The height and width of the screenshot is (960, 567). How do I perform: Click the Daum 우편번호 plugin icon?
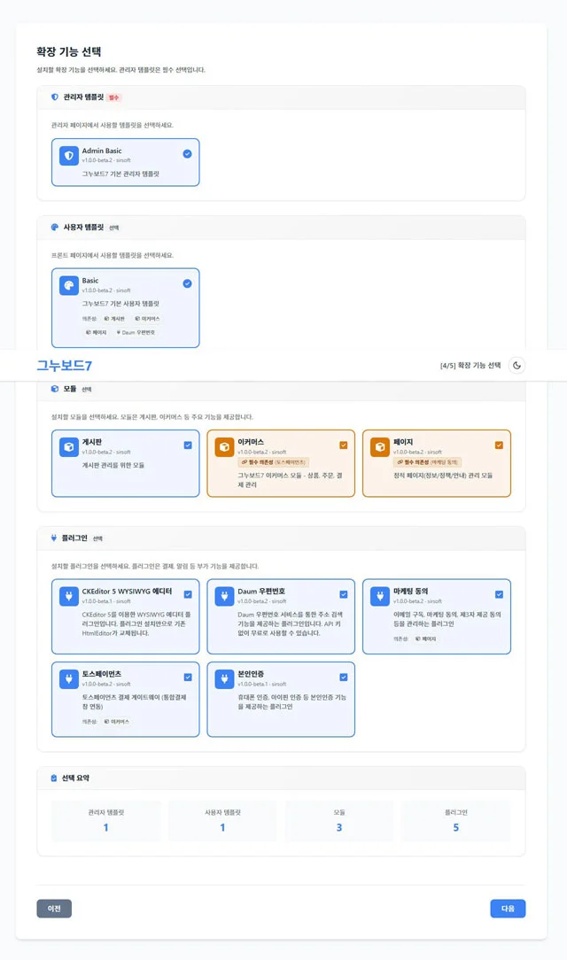coord(225,596)
